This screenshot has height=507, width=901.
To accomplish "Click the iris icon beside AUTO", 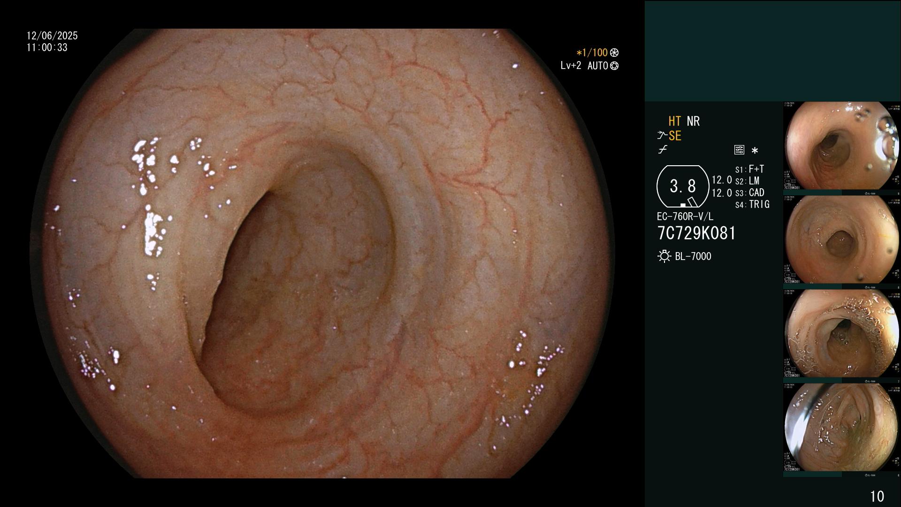I will tap(614, 66).
